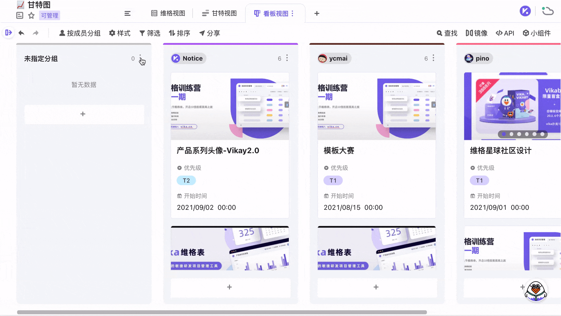This screenshot has height=316, width=561.
Task: Open the 样式 style settings
Action: pyautogui.click(x=120, y=33)
